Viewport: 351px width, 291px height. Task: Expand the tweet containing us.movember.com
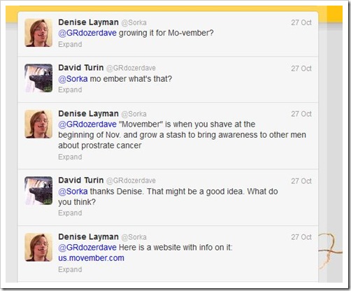(70, 269)
